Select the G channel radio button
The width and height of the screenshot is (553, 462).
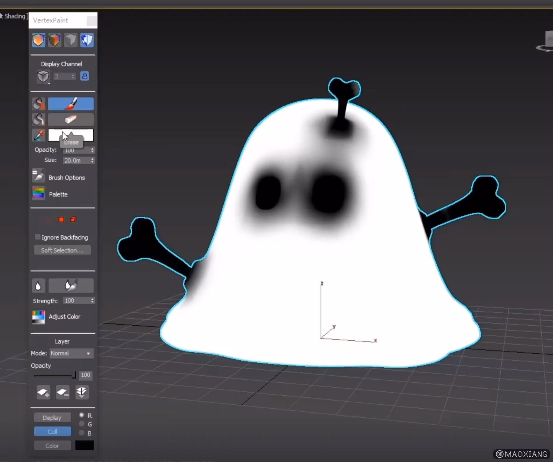pyautogui.click(x=82, y=424)
